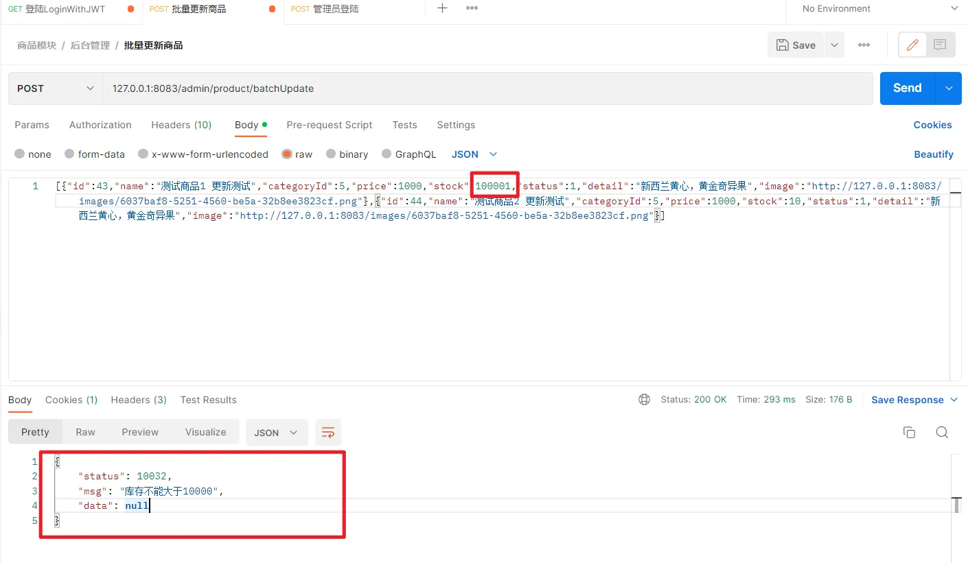Select the none body type radio
Screen dimensions: 968x563
[20, 154]
